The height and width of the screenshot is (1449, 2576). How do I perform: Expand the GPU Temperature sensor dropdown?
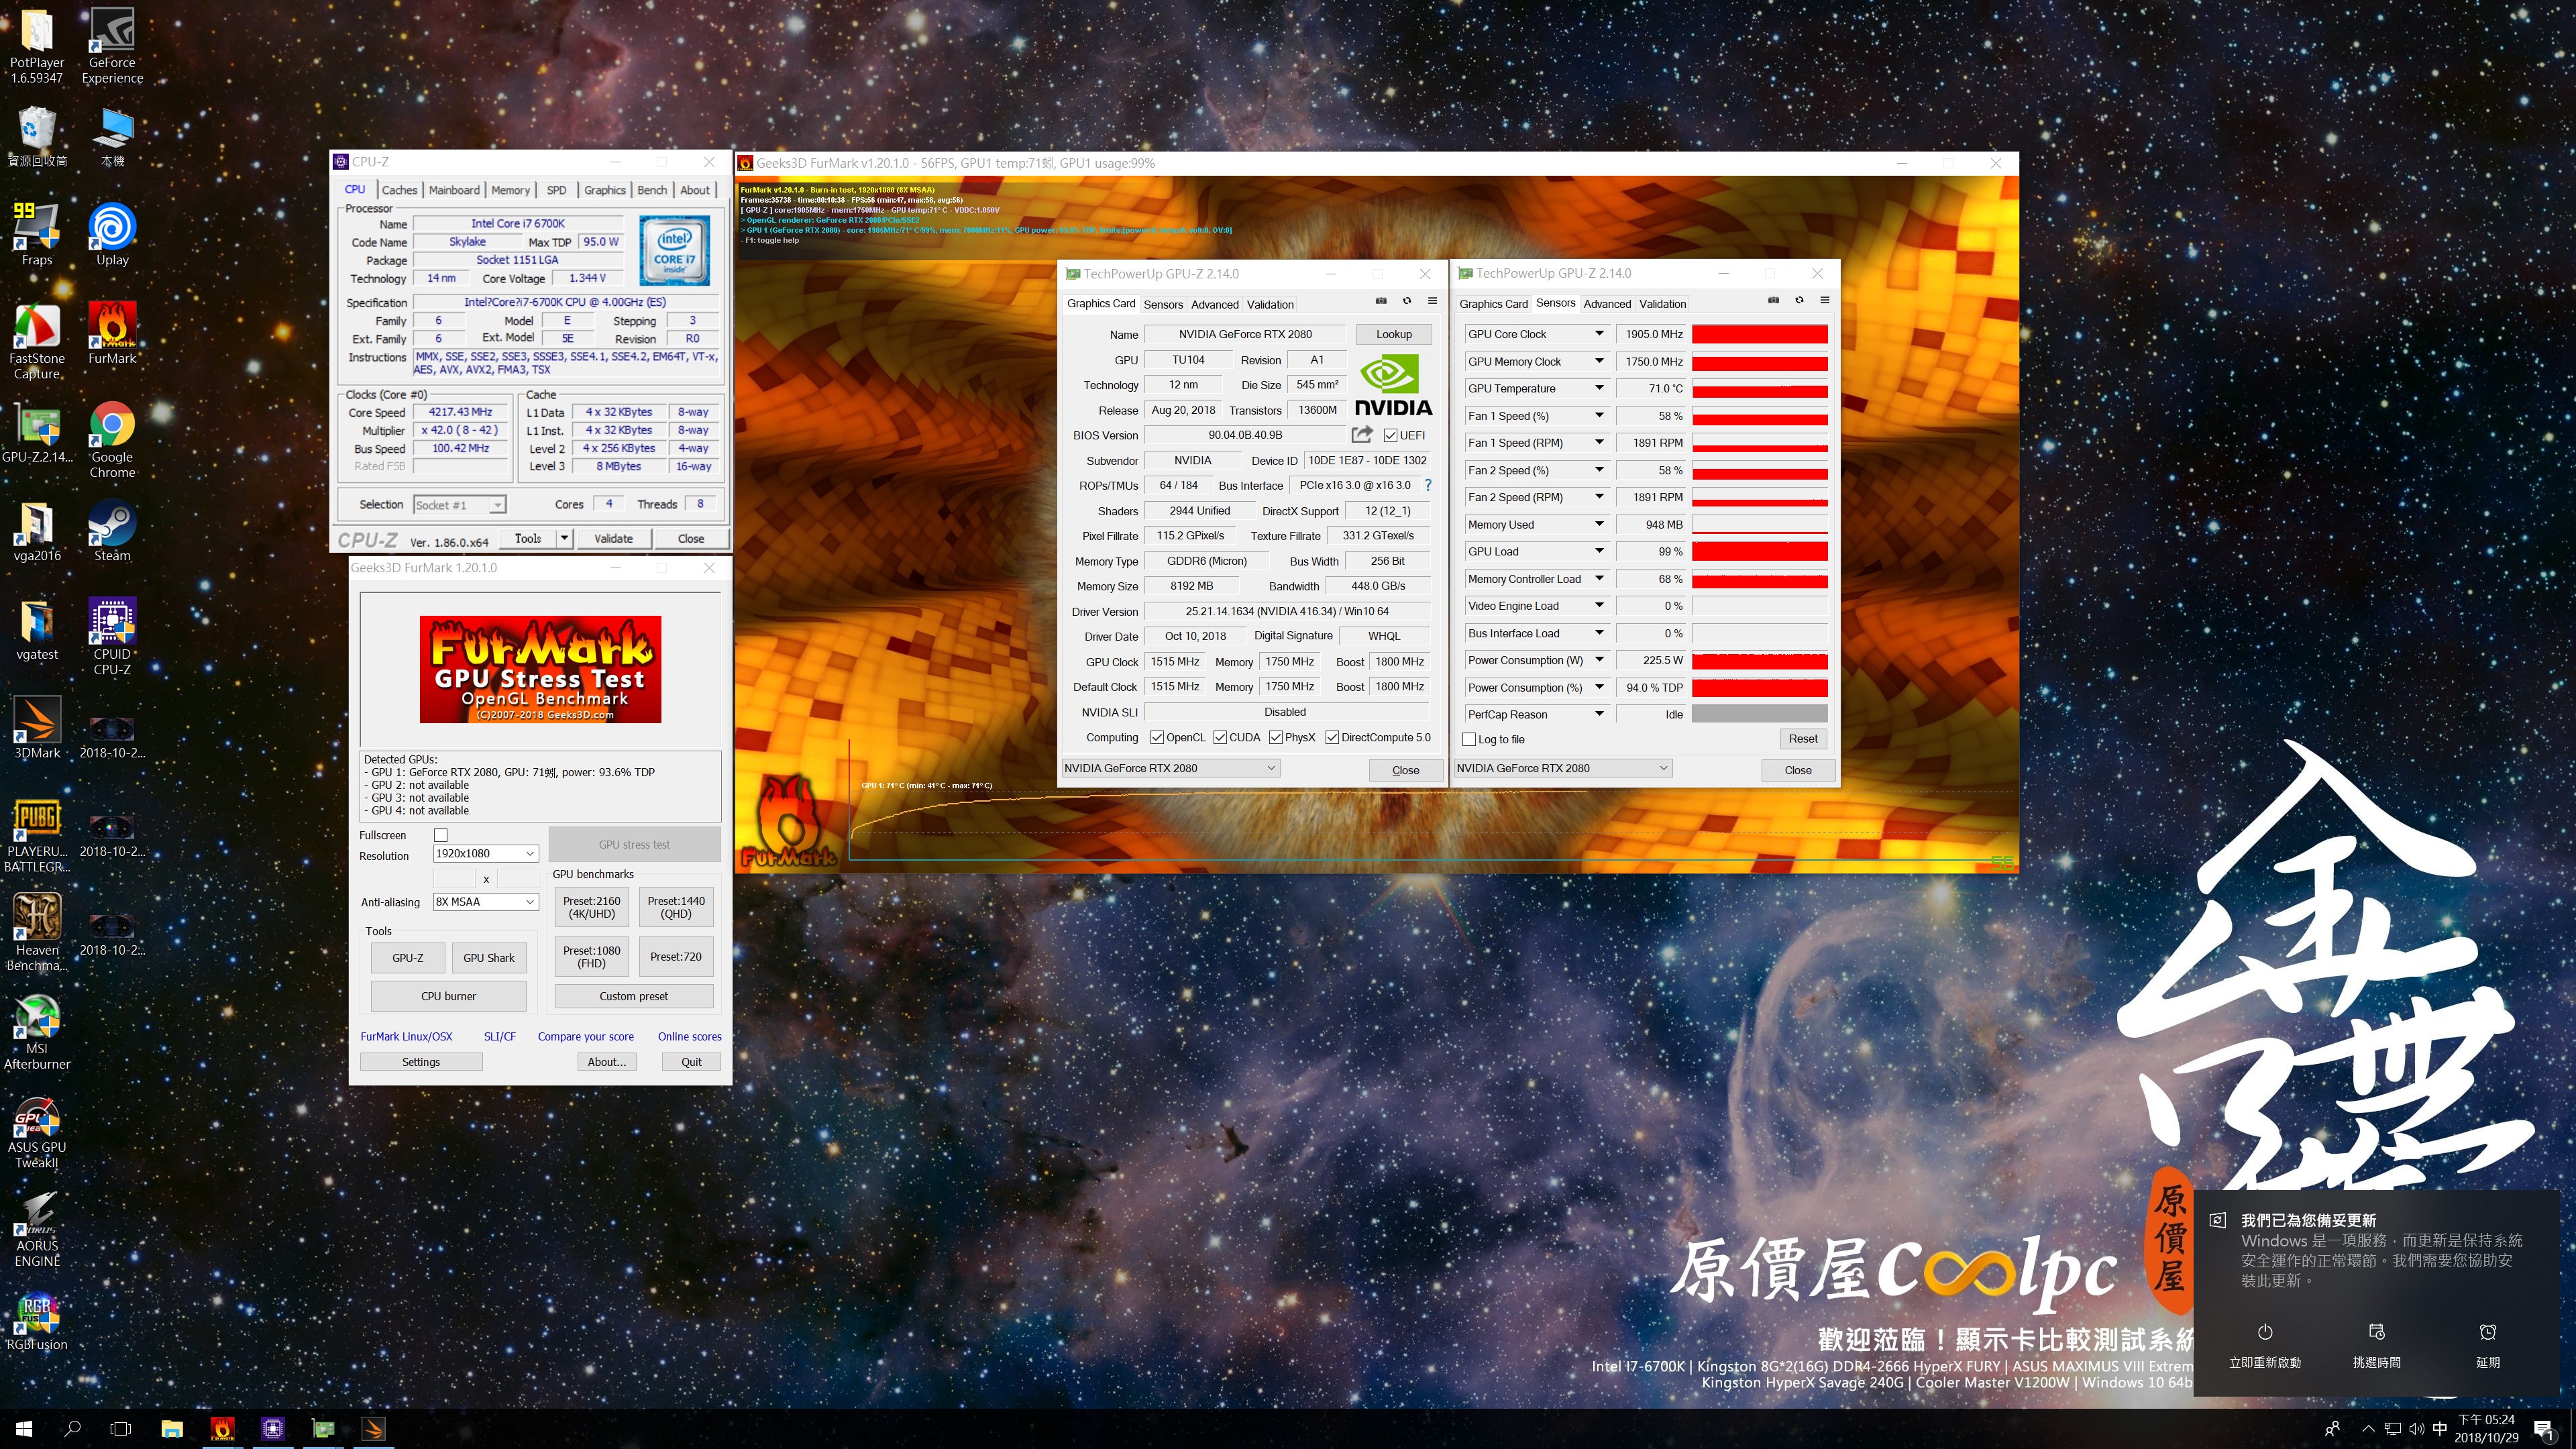point(1599,388)
